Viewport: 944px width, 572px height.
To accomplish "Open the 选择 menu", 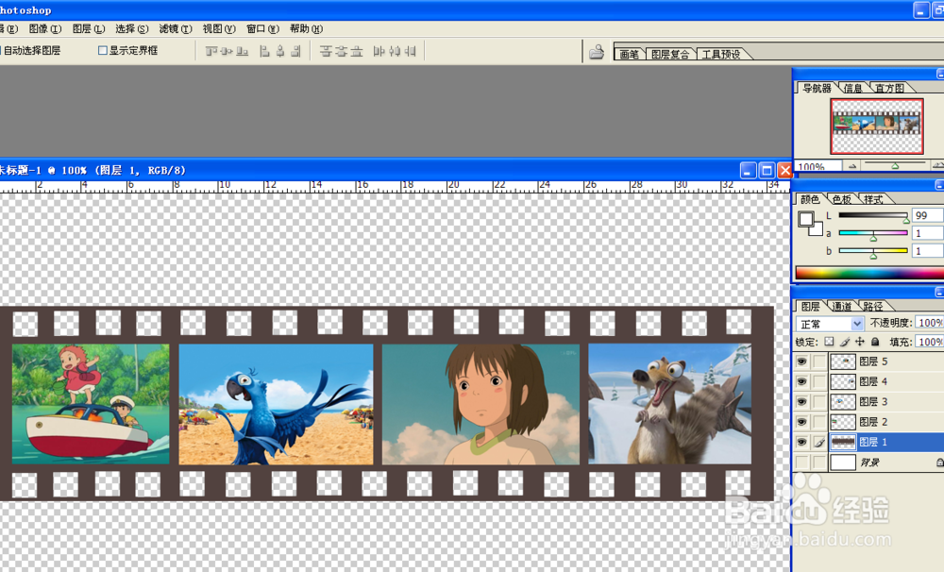I will coord(132,29).
